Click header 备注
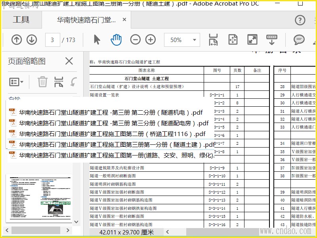Viewport: 317px width, 238px height. pos(257,71)
